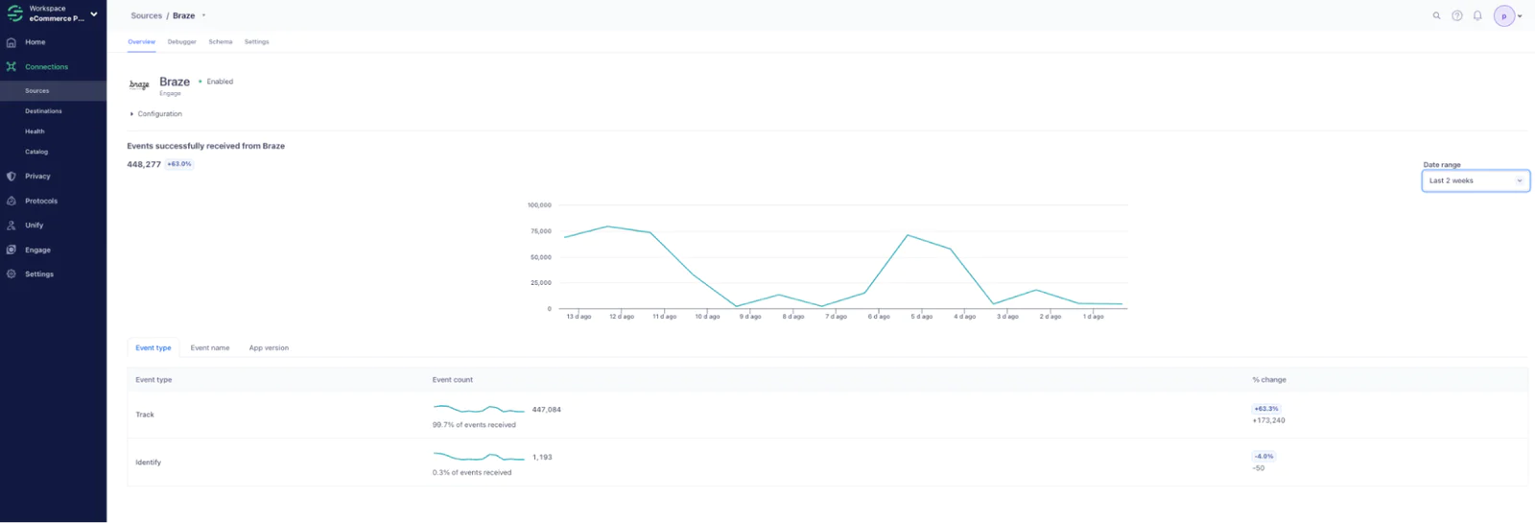Click the Settings gear icon in sidebar
Screen dimensions: 1535x523
tap(12, 274)
